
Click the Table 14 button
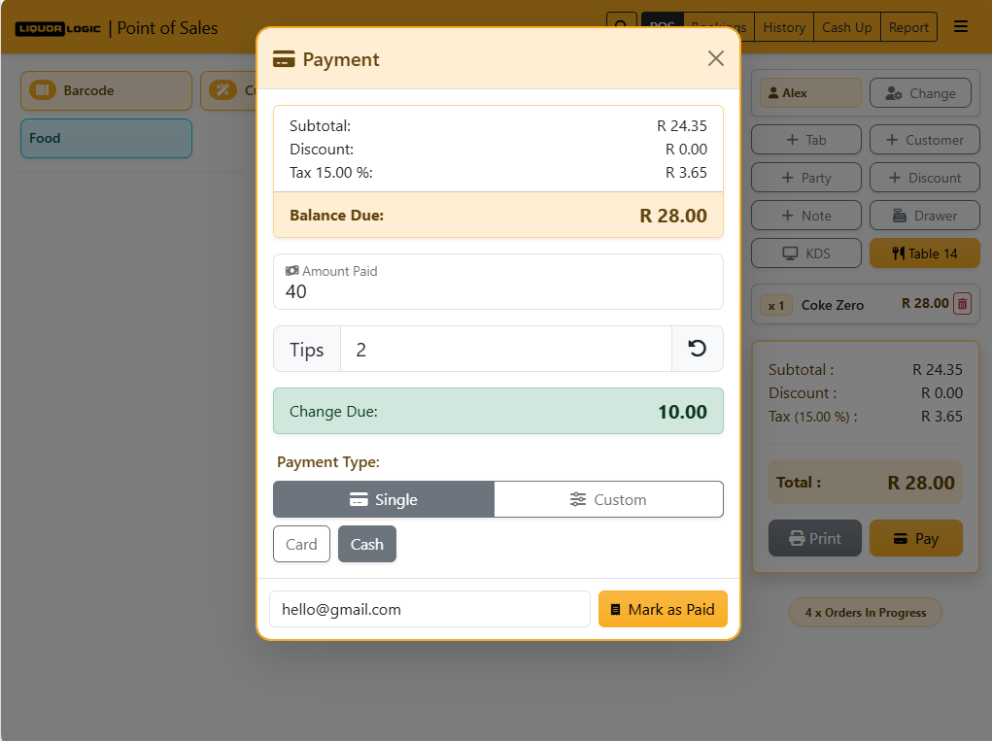click(924, 253)
